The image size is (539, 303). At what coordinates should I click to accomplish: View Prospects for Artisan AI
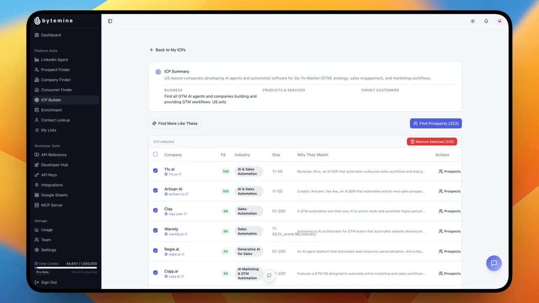click(449, 191)
